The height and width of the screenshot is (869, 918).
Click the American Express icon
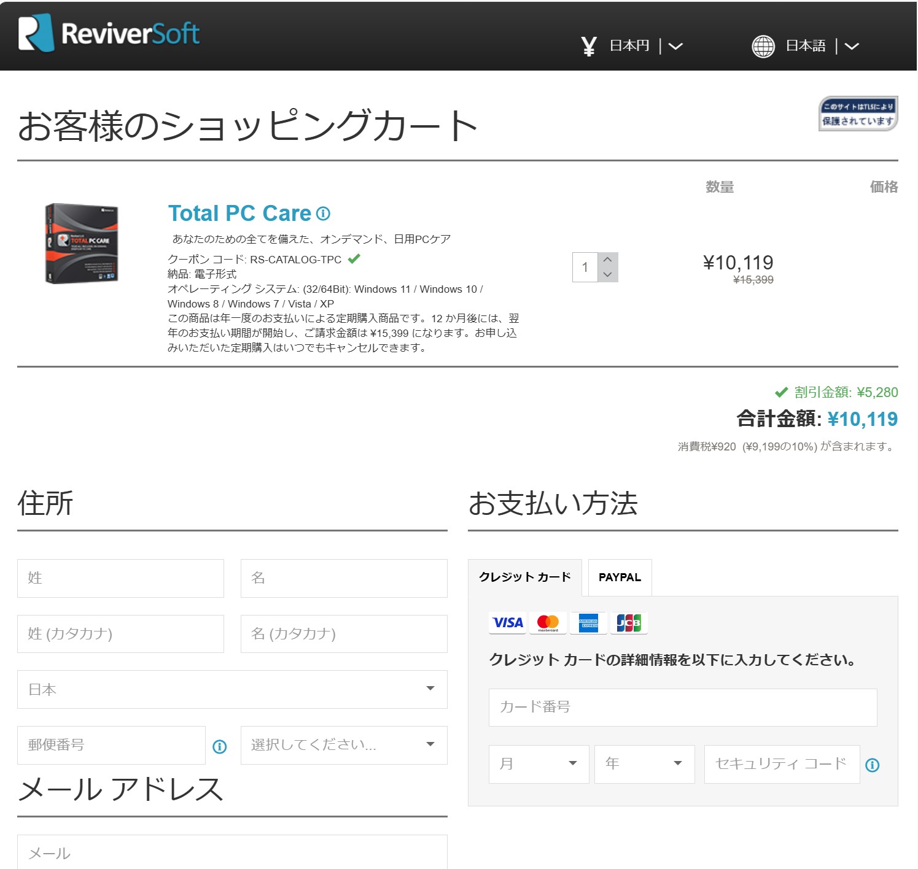588,622
